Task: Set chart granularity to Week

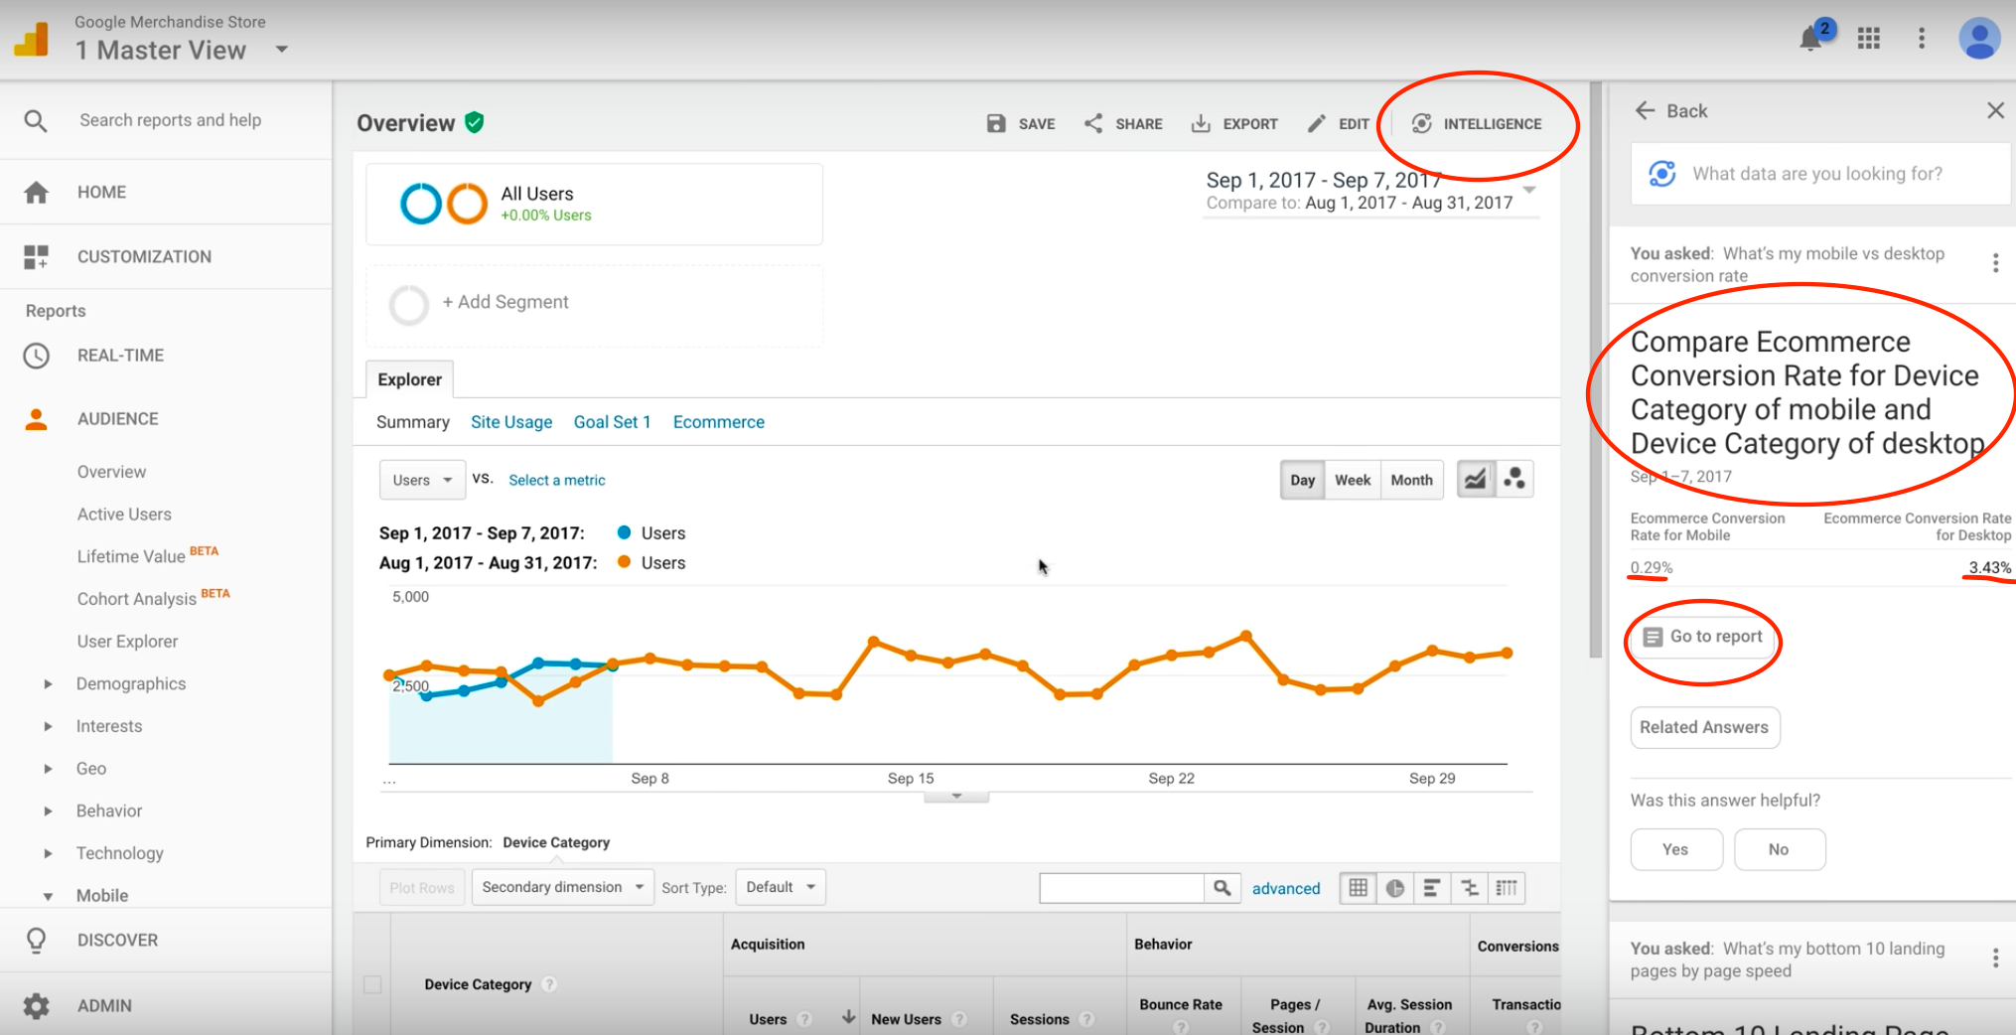Action: coord(1353,480)
